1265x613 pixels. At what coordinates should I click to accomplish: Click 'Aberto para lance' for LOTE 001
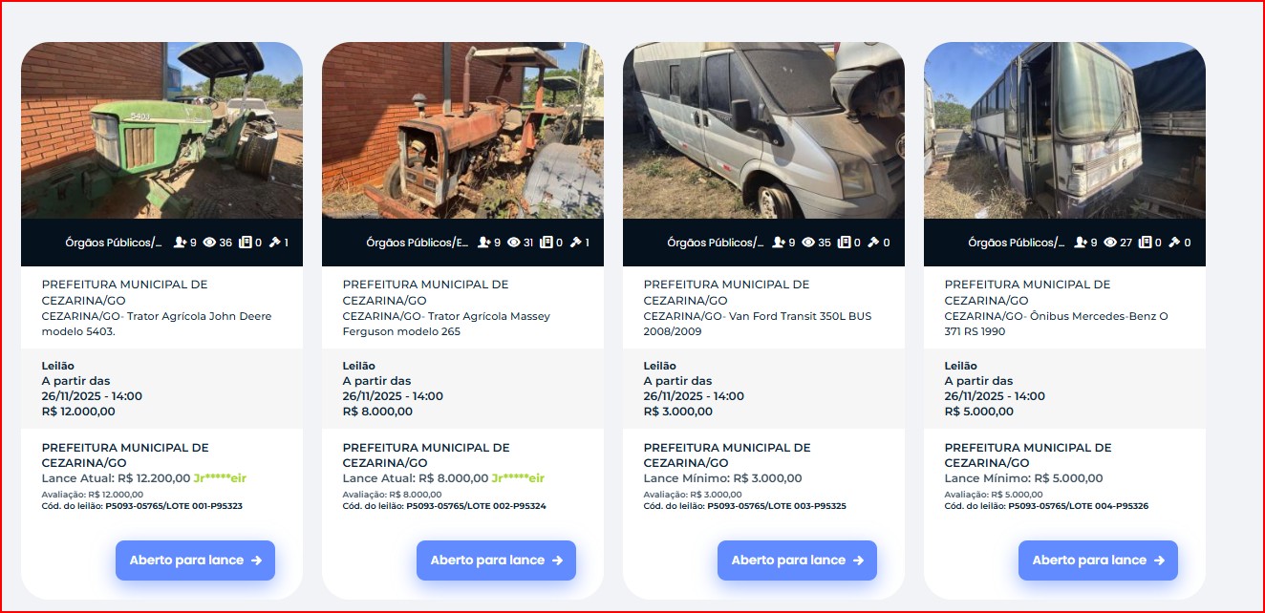pyautogui.click(x=195, y=560)
